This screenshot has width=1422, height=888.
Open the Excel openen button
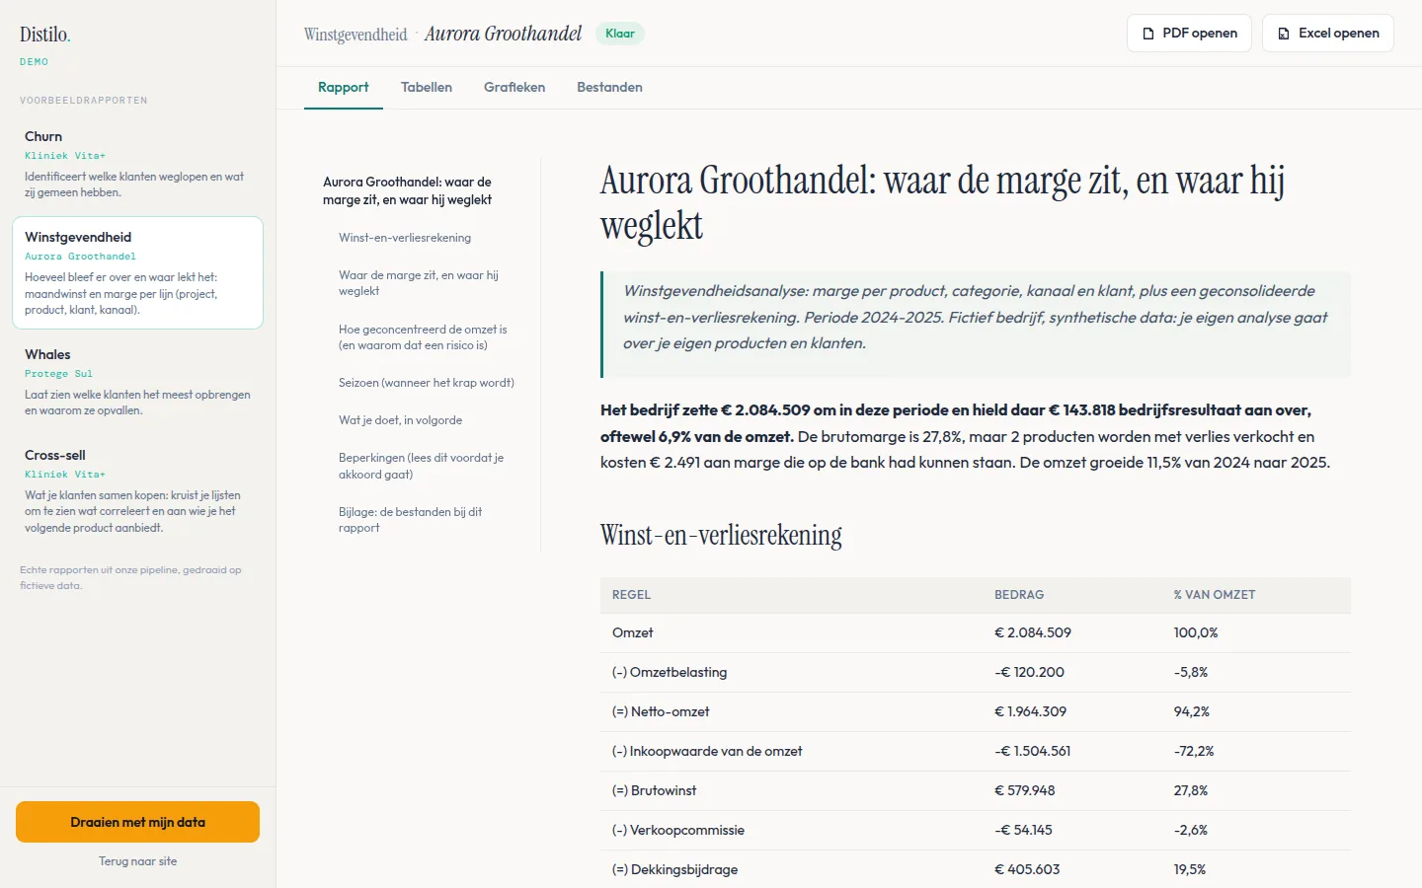(x=1328, y=34)
